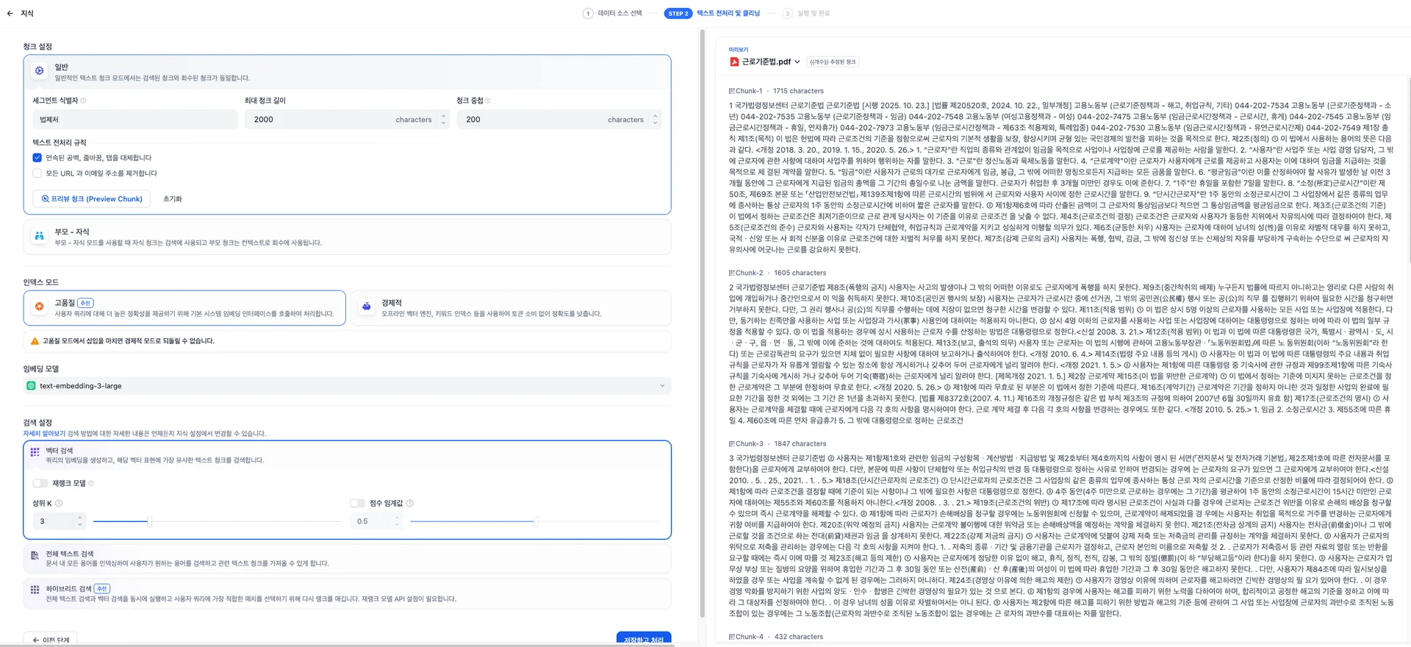The width and height of the screenshot is (1411, 647).
Task: Click the grid icon next to Chunk-2
Action: click(731, 273)
